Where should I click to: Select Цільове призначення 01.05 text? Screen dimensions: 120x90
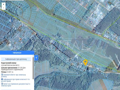click(13, 68)
